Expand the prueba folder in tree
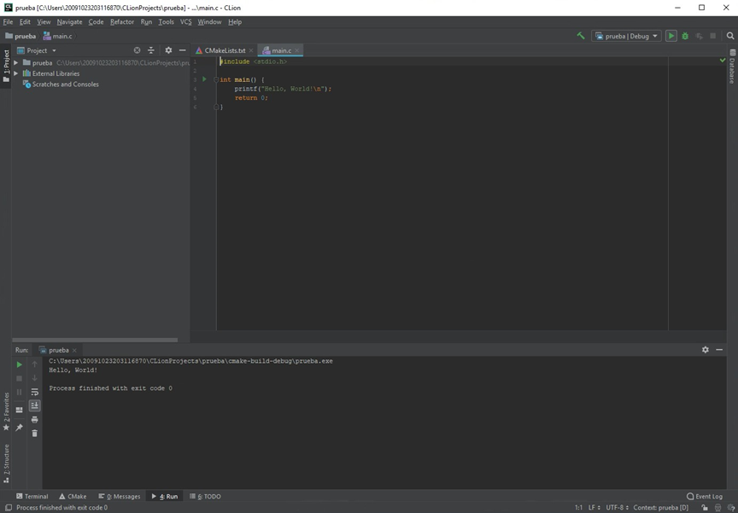Viewport: 738px width, 513px height. pyautogui.click(x=16, y=62)
